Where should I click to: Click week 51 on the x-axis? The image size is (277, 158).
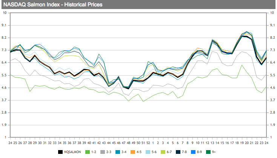(143, 143)
